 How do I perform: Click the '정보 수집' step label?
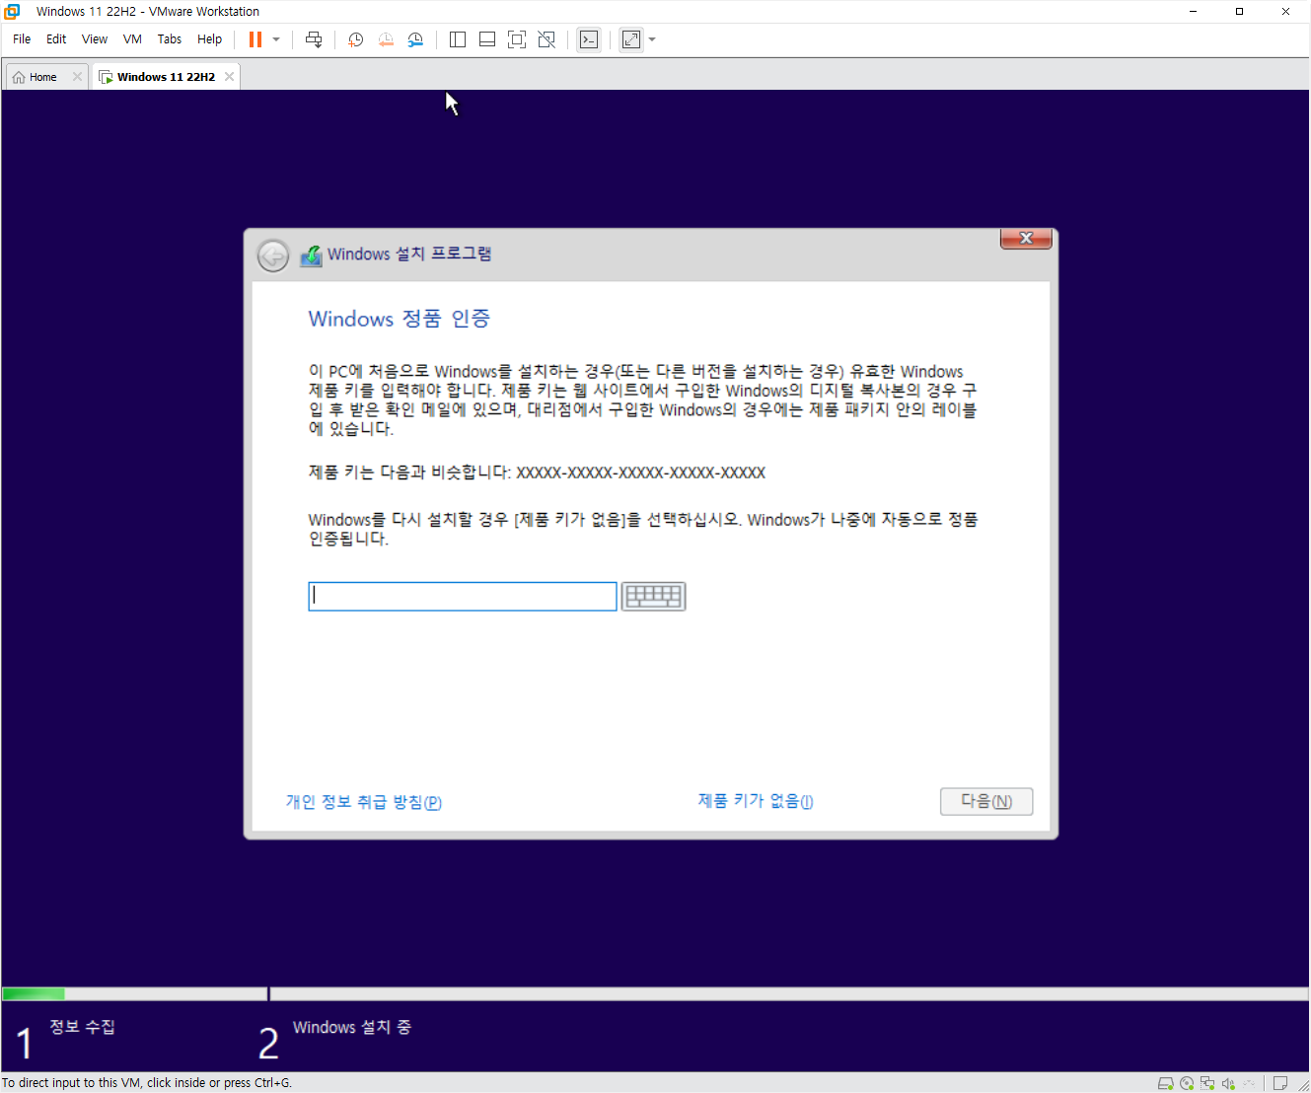(83, 1027)
